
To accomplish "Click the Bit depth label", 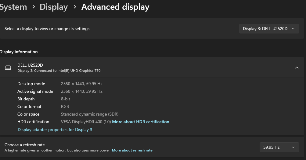I will pyautogui.click(x=26, y=99).
